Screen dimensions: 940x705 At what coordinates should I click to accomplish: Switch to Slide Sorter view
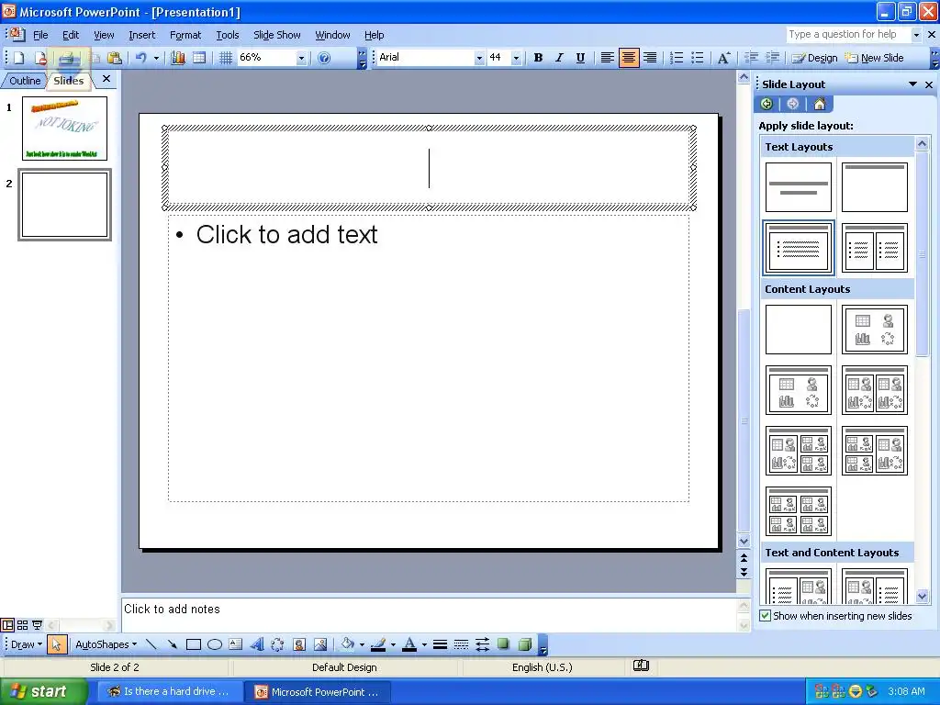tap(22, 625)
